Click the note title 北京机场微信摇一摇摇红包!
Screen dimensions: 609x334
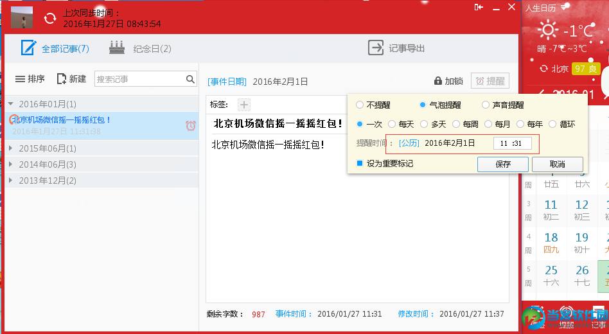[278, 124]
